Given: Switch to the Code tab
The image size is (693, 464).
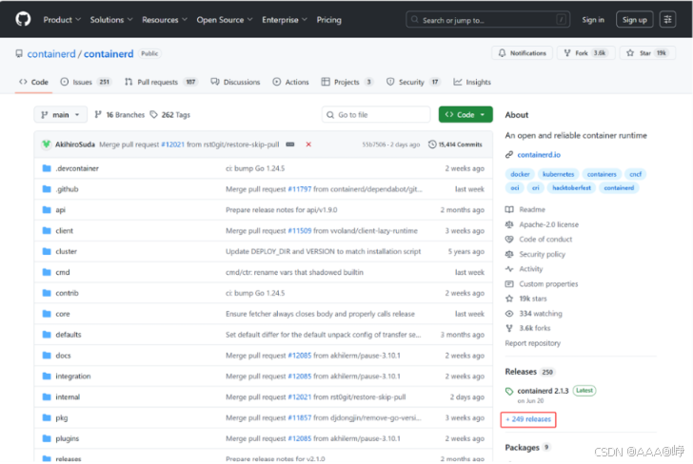Looking at the screenshot, I should click(x=33, y=82).
